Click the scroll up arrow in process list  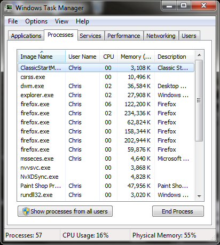tap(199, 55)
